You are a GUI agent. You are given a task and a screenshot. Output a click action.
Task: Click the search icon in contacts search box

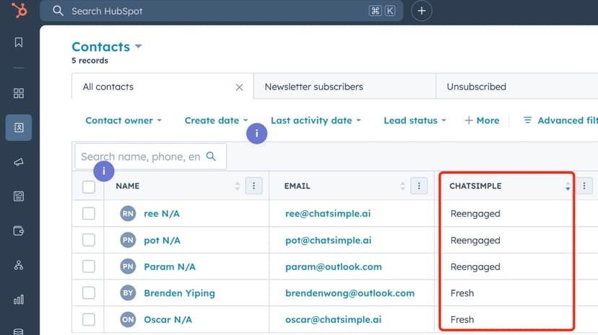tap(211, 156)
